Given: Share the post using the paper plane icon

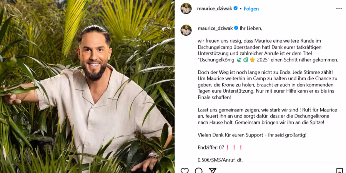Looking at the screenshot, I should 212,171.
